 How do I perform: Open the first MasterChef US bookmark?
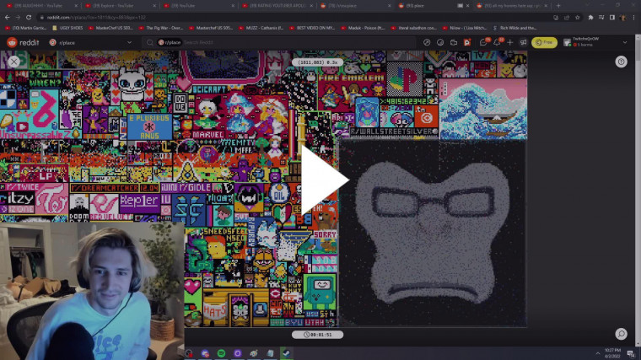(x=110, y=28)
